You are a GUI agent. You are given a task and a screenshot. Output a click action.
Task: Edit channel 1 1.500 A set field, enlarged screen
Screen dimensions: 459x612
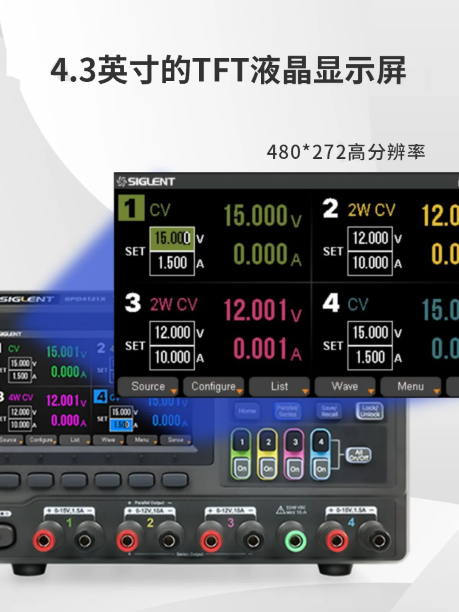pos(172,263)
